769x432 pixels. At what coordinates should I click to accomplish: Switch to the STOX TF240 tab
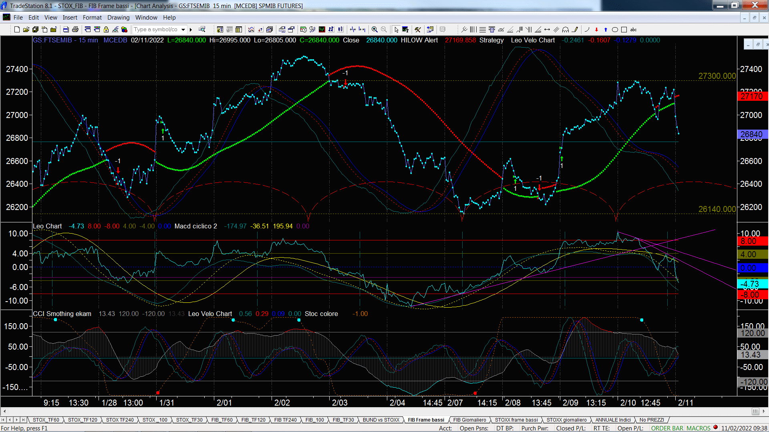point(120,420)
